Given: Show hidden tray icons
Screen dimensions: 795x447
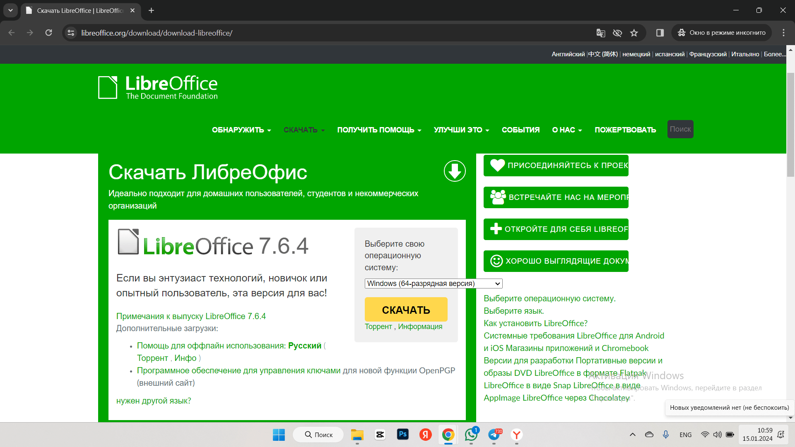Looking at the screenshot, I should [x=632, y=435].
